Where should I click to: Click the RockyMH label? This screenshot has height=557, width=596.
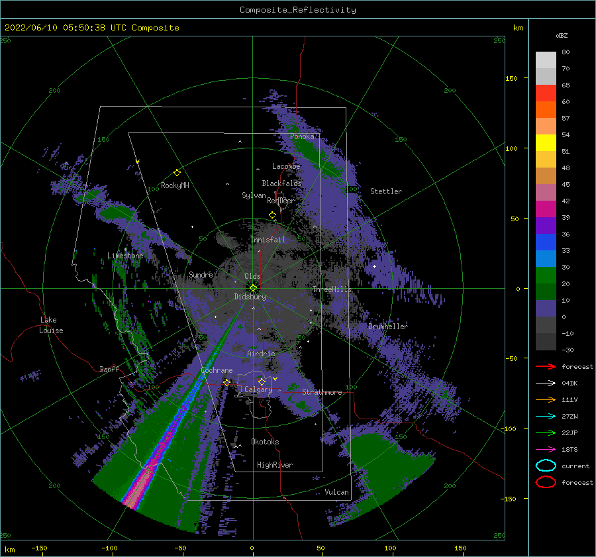175,185
